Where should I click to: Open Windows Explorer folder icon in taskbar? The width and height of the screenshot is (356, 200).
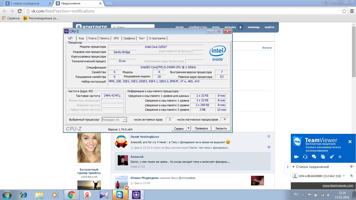(39, 195)
